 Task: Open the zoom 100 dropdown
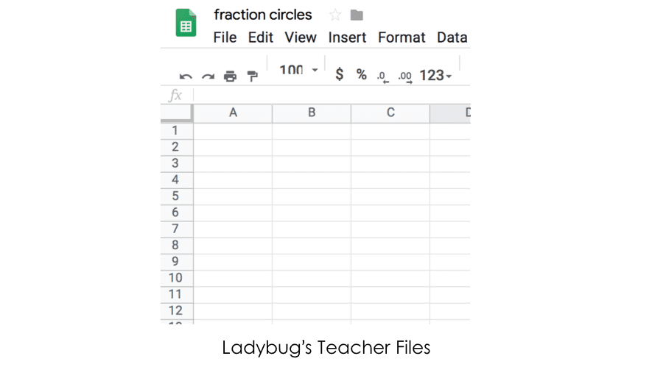click(x=298, y=70)
